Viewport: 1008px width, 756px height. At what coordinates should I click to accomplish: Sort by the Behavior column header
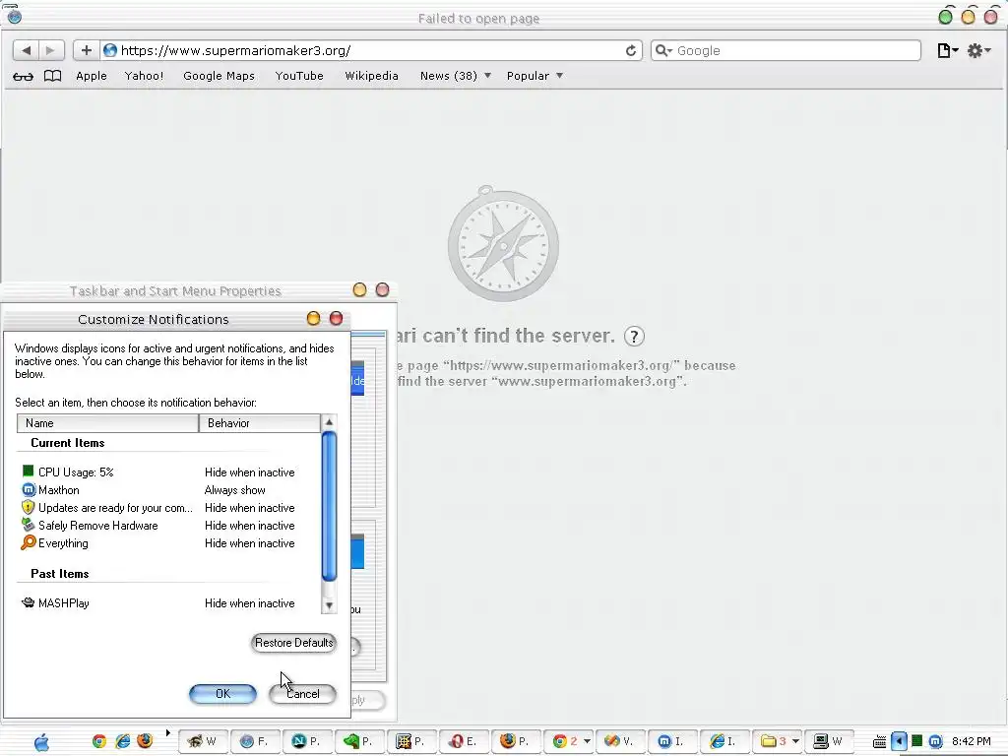point(260,423)
